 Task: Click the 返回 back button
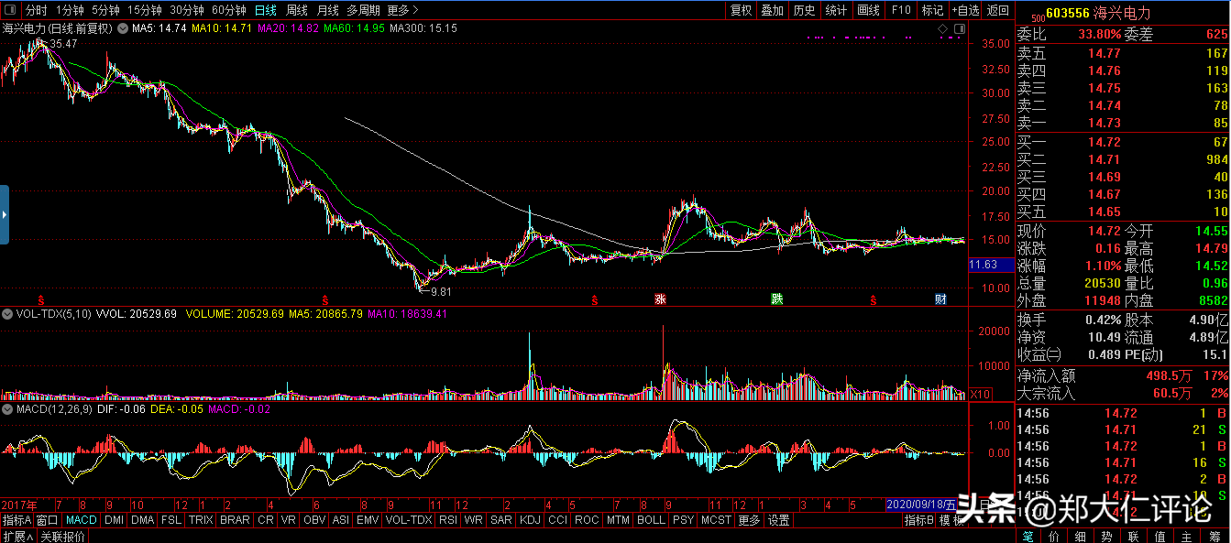pos(997,11)
